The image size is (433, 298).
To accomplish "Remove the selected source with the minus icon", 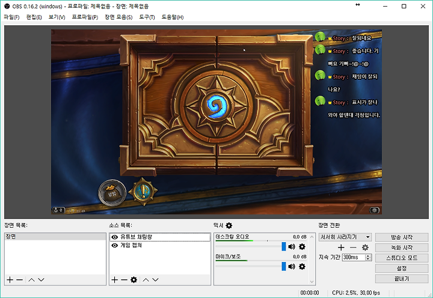I will click(124, 280).
